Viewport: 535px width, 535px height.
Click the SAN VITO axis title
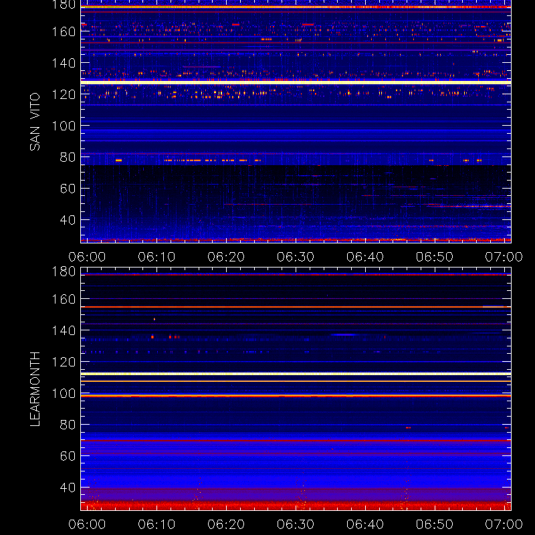click(x=35, y=122)
